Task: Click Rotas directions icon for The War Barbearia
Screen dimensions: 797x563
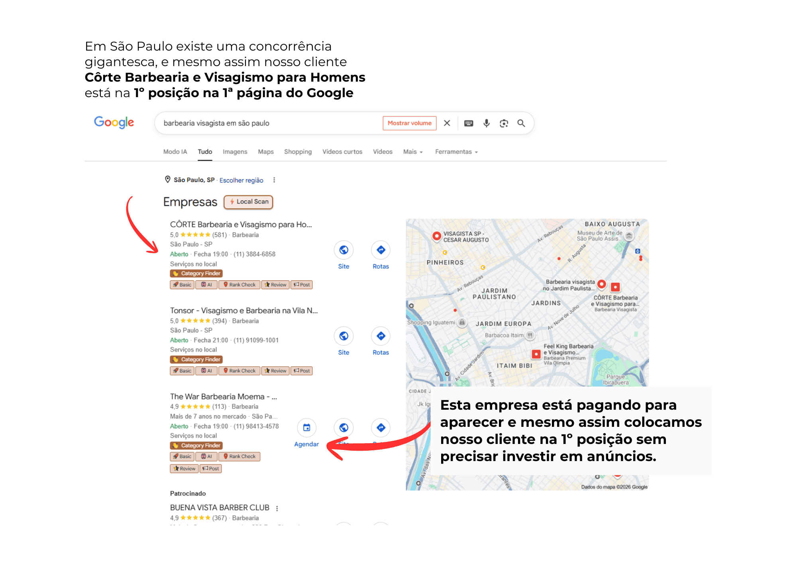Action: pyautogui.click(x=381, y=428)
